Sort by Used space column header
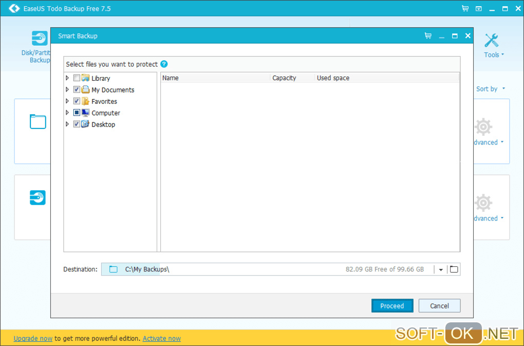524x346 pixels. click(x=387, y=78)
